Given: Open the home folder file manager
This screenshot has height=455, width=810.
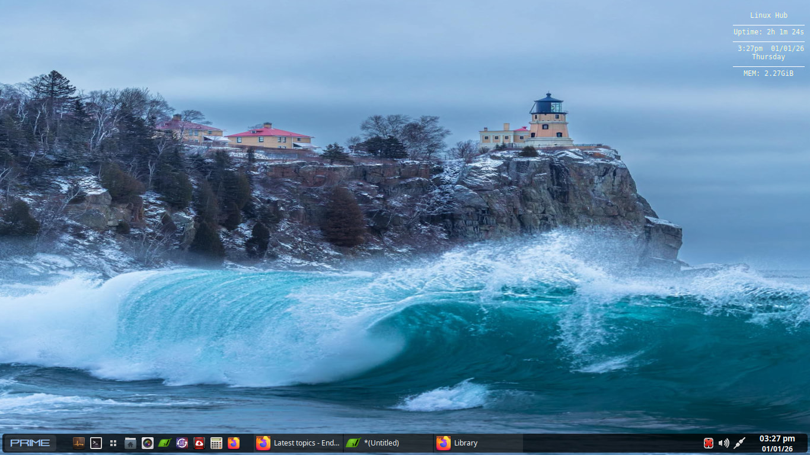Looking at the screenshot, I should (130, 443).
